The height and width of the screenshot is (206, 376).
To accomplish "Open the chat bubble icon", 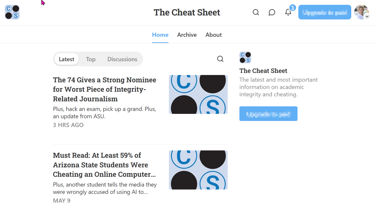I will 272,12.
